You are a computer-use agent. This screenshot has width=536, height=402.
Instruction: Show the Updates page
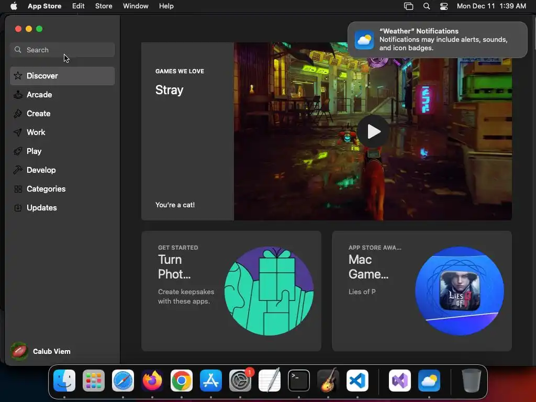click(x=62, y=207)
